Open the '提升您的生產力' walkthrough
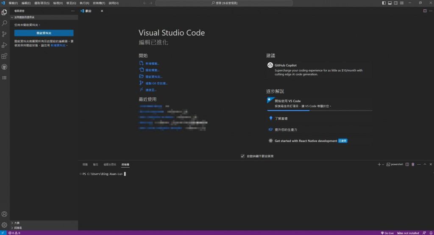Image resolution: width=434 pixels, height=235 pixels. point(286,130)
